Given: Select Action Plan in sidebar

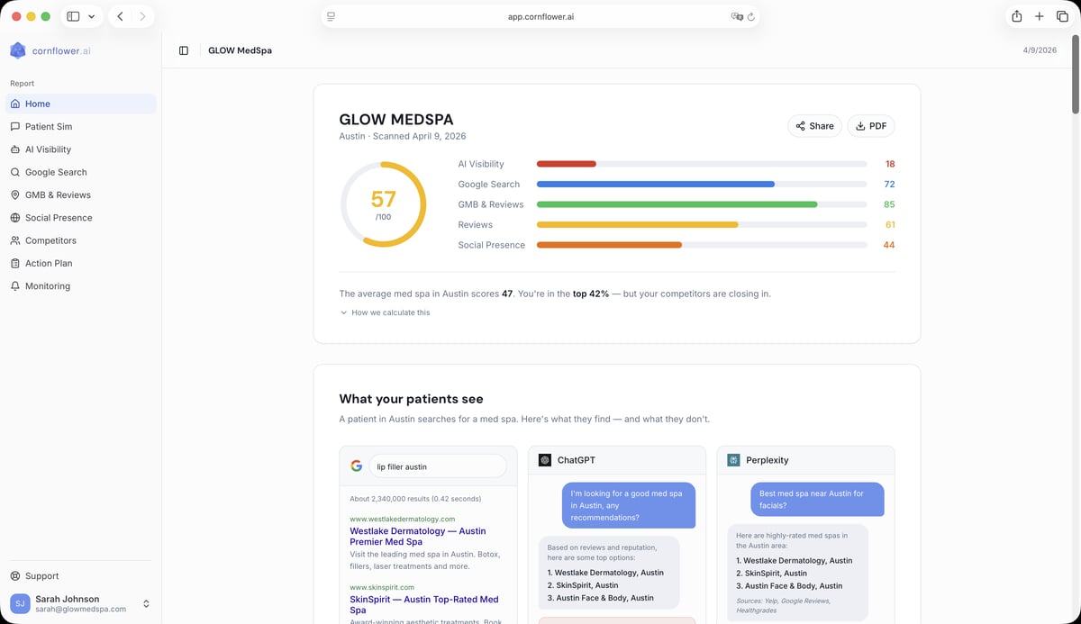Looking at the screenshot, I should (x=81, y=263).
